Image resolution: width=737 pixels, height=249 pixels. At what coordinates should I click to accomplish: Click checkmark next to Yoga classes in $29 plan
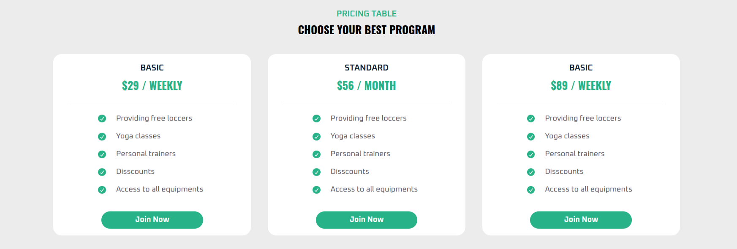(102, 136)
